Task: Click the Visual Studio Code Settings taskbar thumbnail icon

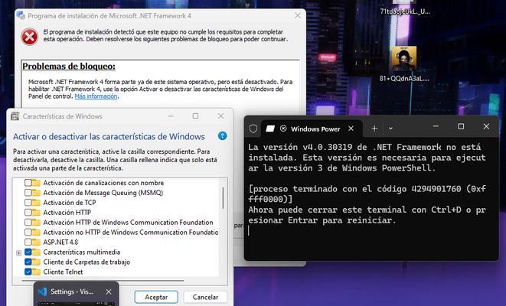Action: (x=42, y=291)
